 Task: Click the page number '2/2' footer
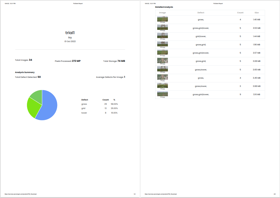point(275,194)
